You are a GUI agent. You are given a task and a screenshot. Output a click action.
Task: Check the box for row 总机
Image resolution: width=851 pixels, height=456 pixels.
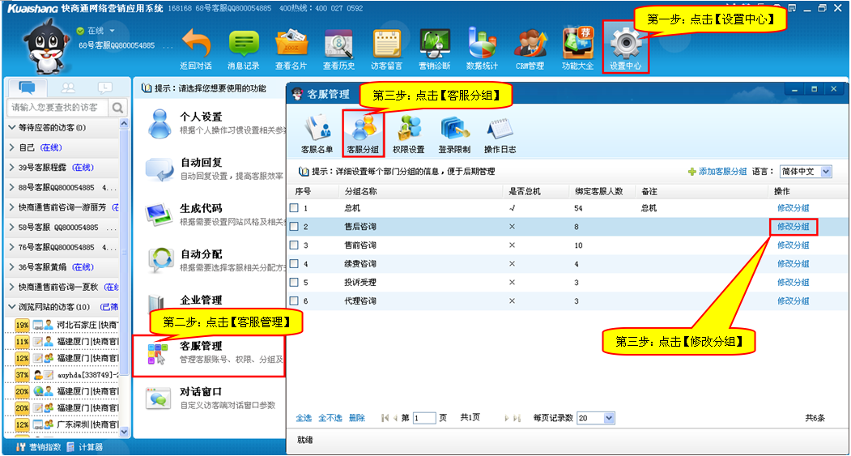click(295, 208)
